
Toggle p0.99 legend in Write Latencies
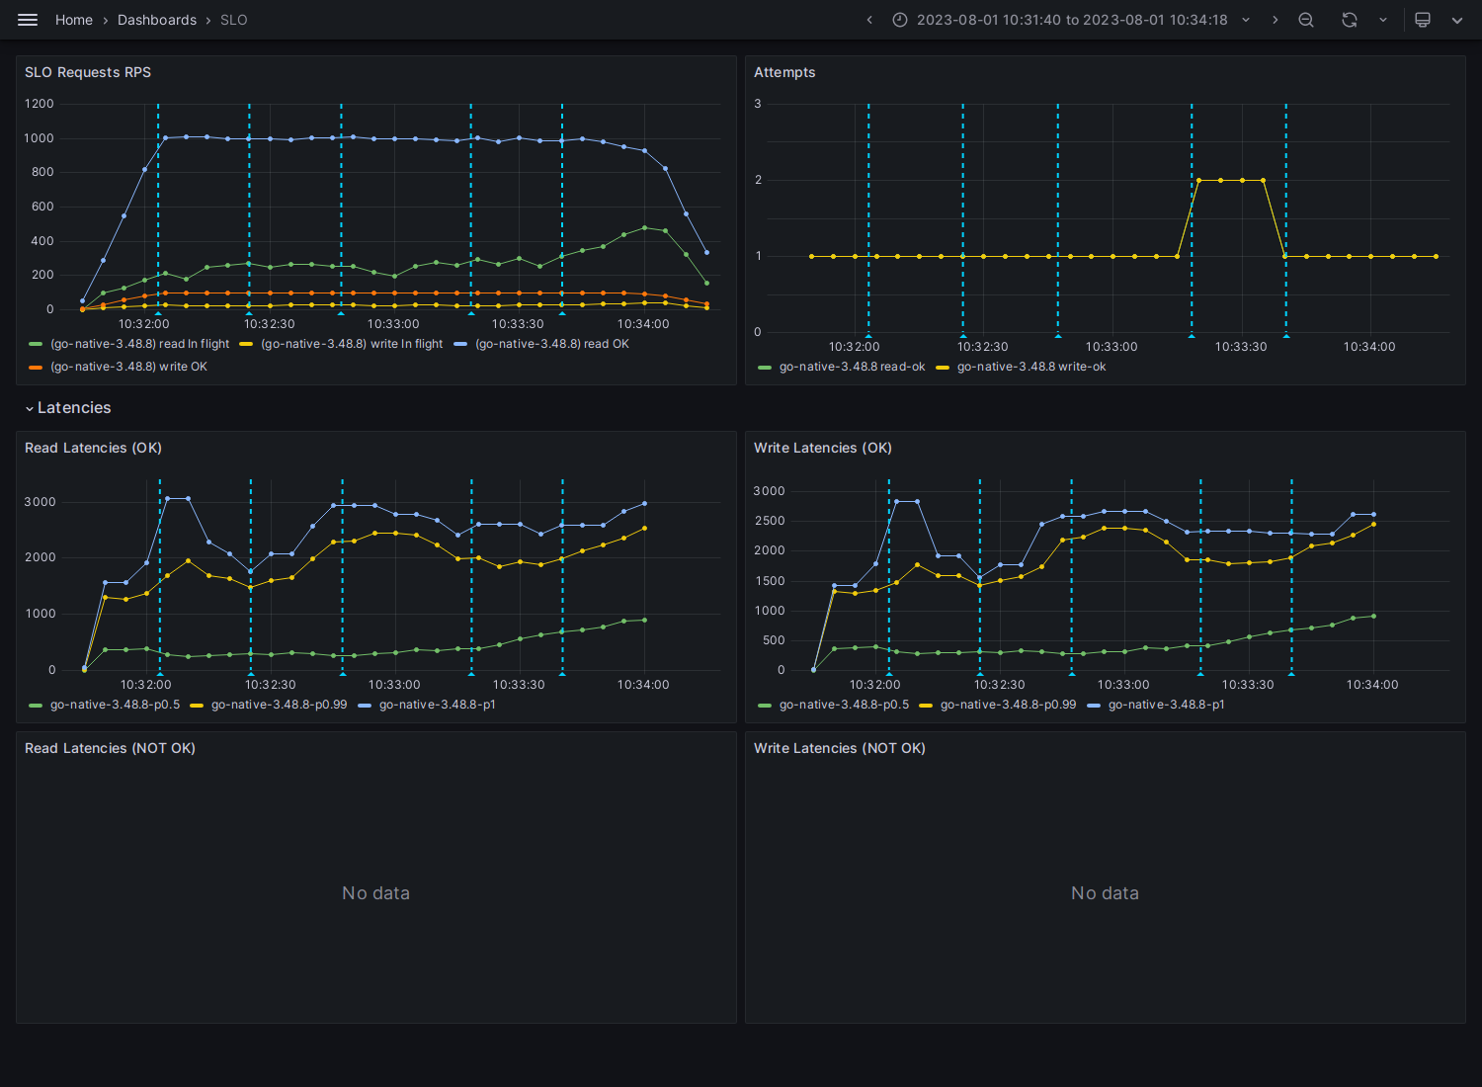click(x=1008, y=705)
